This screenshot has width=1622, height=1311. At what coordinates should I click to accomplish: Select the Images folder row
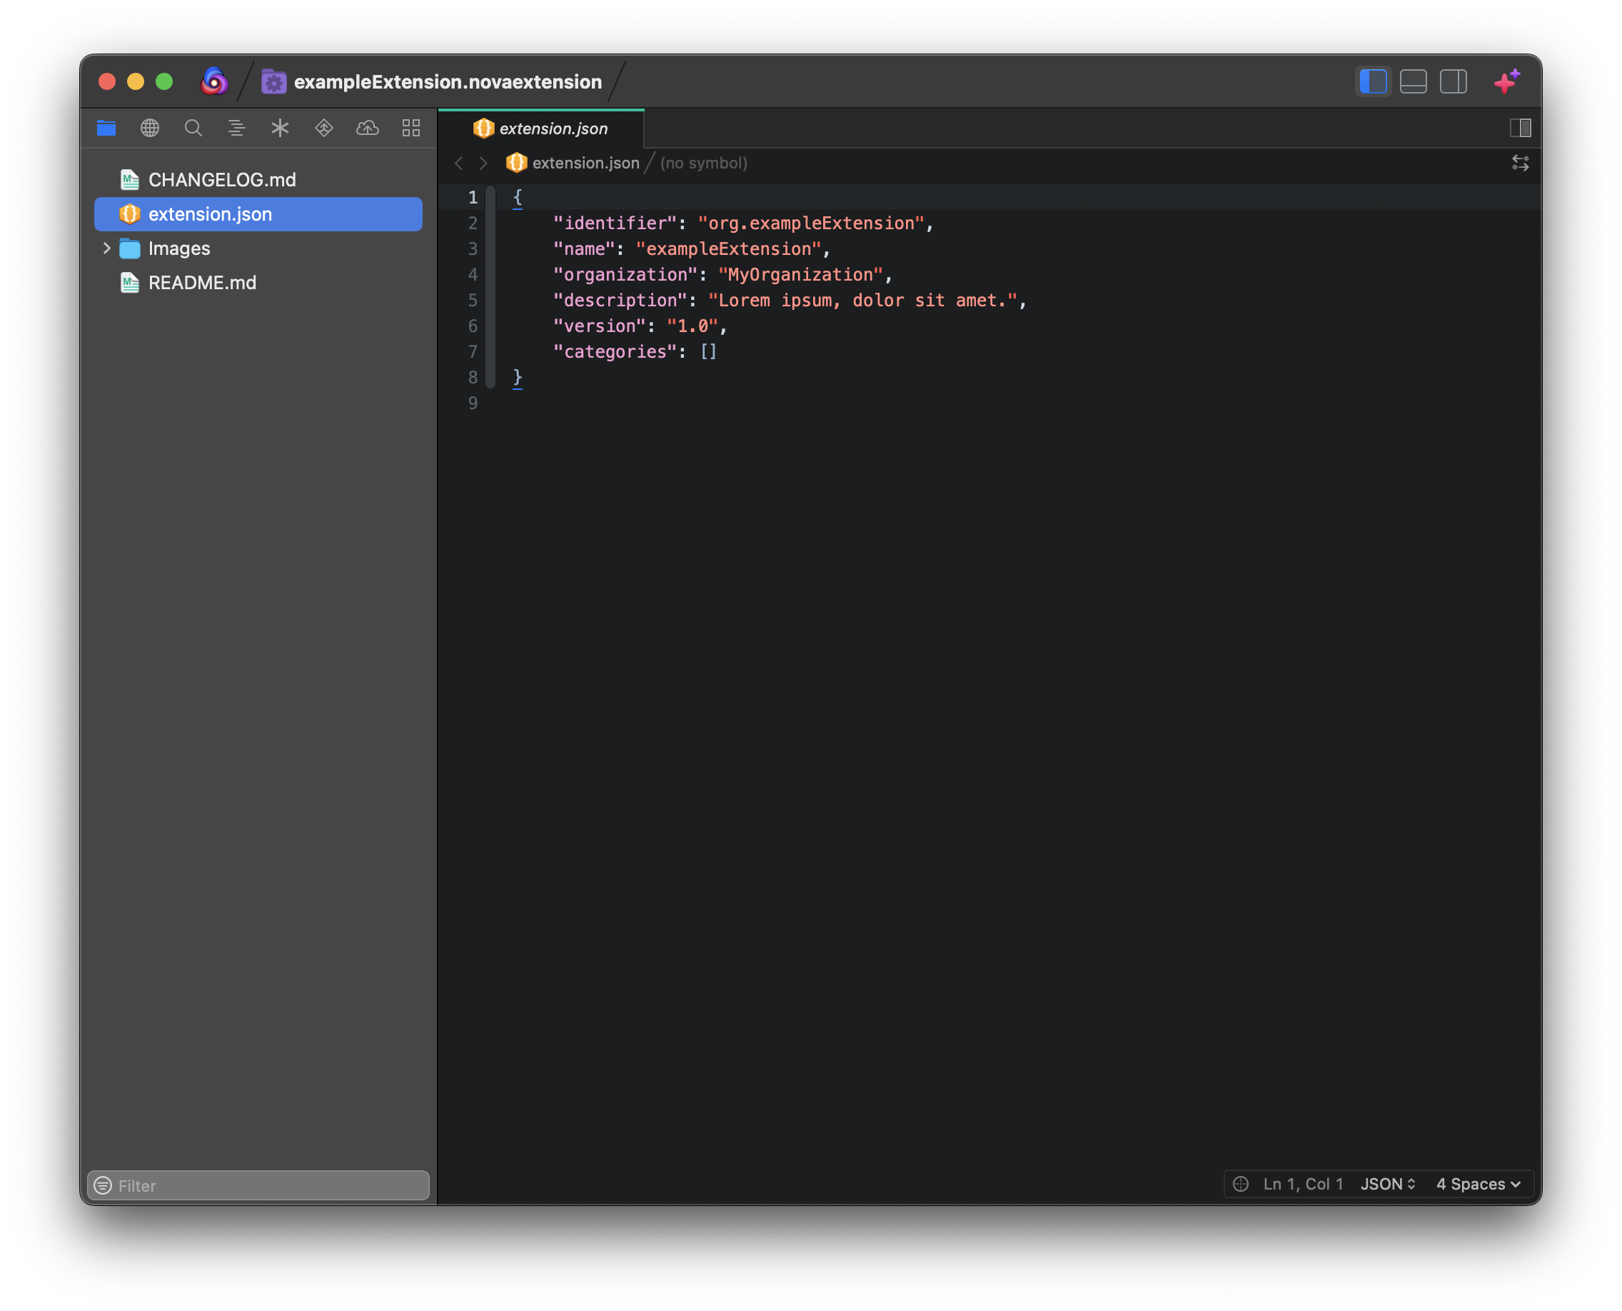coord(258,248)
